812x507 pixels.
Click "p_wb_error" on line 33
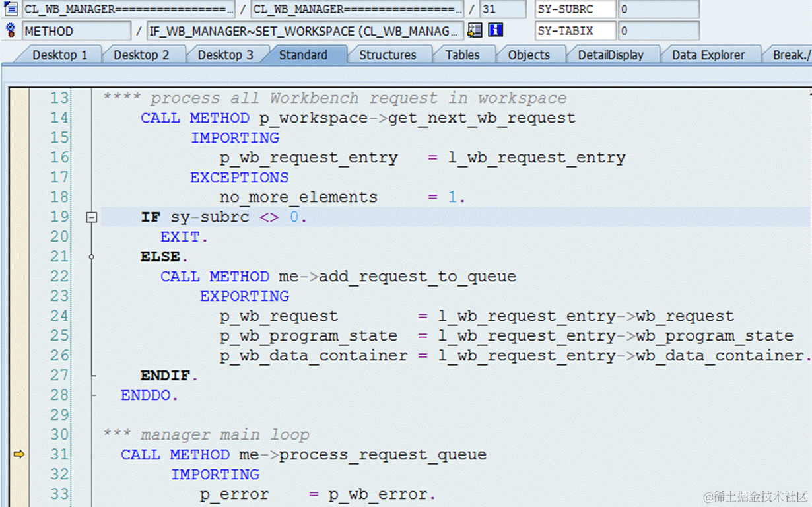point(378,494)
